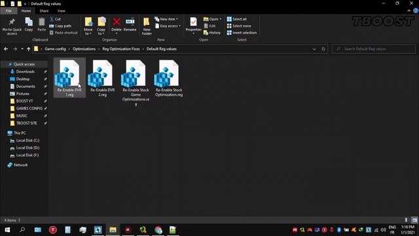Open recent locations dropdown arrow

22,49
